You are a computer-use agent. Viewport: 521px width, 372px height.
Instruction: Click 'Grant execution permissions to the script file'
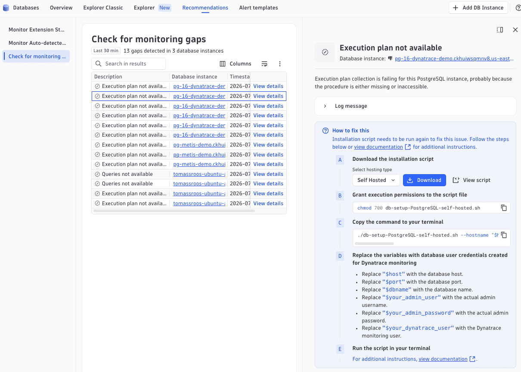(x=409, y=195)
